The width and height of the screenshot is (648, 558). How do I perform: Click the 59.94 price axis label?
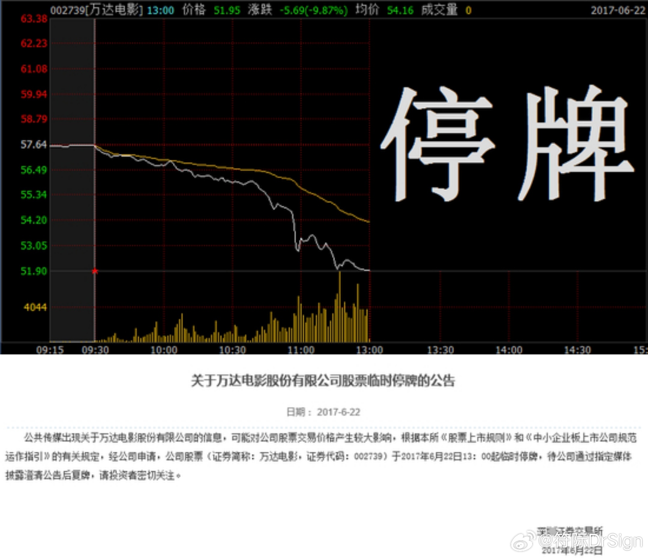[34, 94]
